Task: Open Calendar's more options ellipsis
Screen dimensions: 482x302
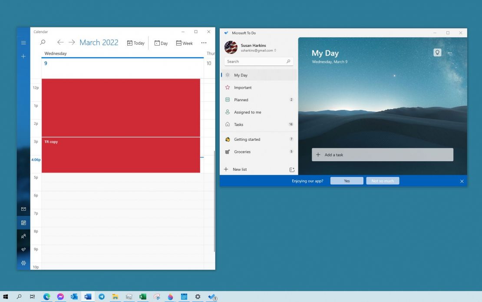Action: coord(204,43)
